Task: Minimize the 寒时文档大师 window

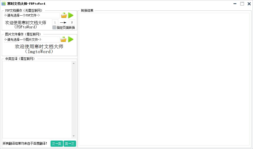Action: pos(235,4)
